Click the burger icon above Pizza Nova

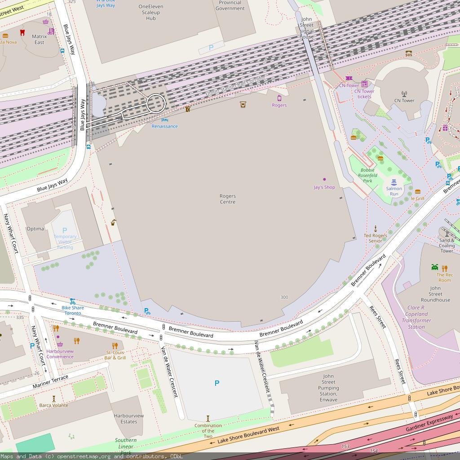[x=5, y=36]
